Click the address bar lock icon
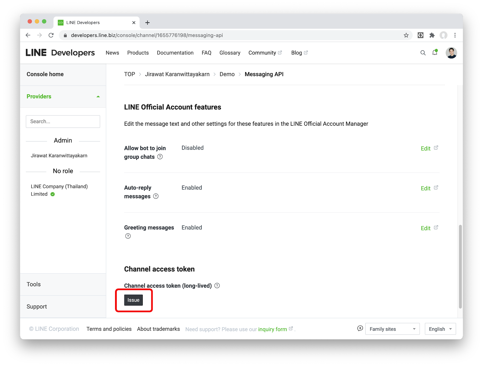The height and width of the screenshot is (366, 483). [65, 35]
